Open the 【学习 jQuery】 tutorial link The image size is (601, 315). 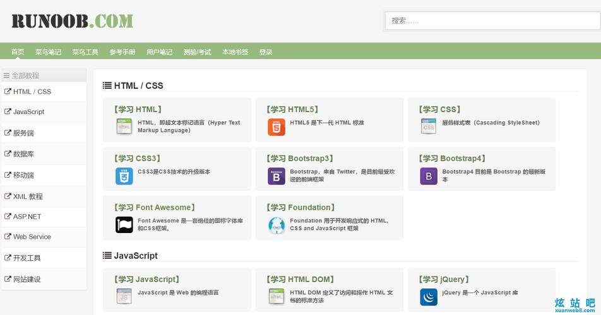pyautogui.click(x=444, y=279)
